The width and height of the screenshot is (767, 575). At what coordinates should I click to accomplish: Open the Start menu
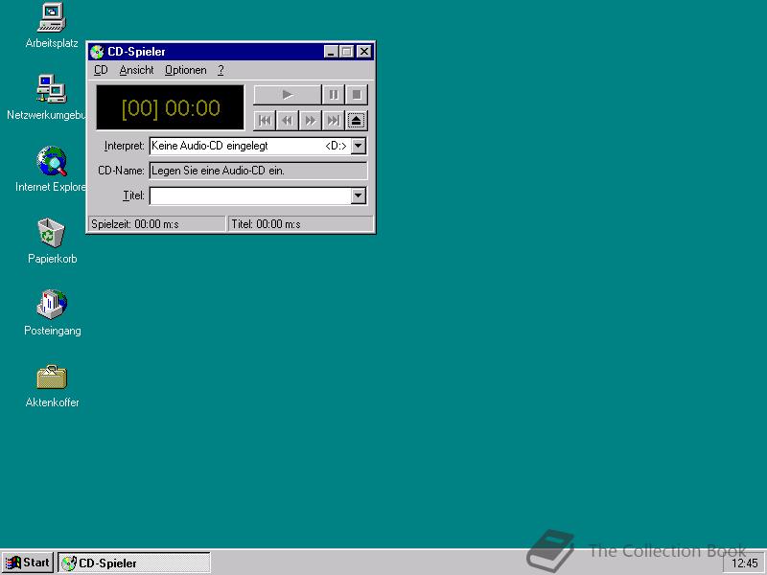pos(28,563)
